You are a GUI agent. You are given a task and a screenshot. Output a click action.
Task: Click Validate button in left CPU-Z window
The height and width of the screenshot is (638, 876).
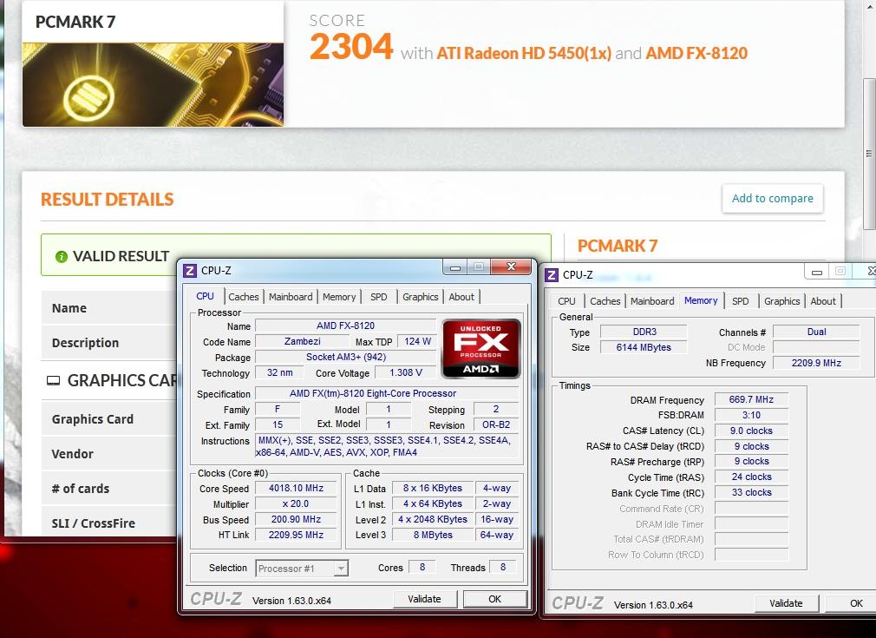pyautogui.click(x=425, y=599)
